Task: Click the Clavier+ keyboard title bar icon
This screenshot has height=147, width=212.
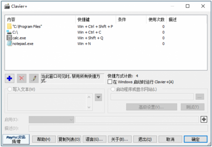Action: click(x=7, y=6)
